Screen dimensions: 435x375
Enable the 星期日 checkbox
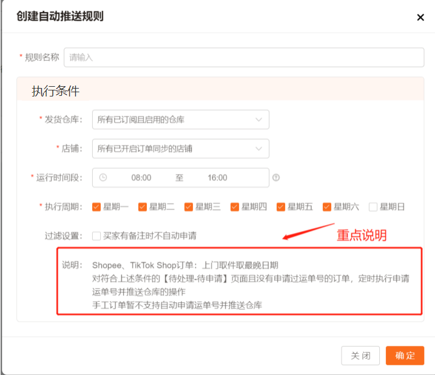click(x=373, y=207)
